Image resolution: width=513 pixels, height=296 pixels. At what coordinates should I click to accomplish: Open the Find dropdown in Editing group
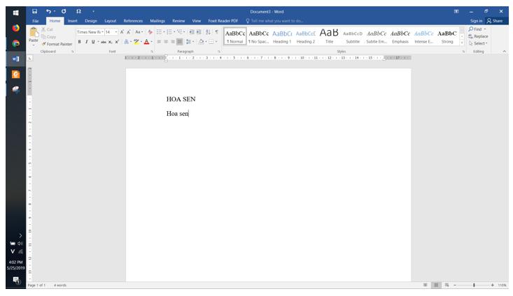(478, 29)
